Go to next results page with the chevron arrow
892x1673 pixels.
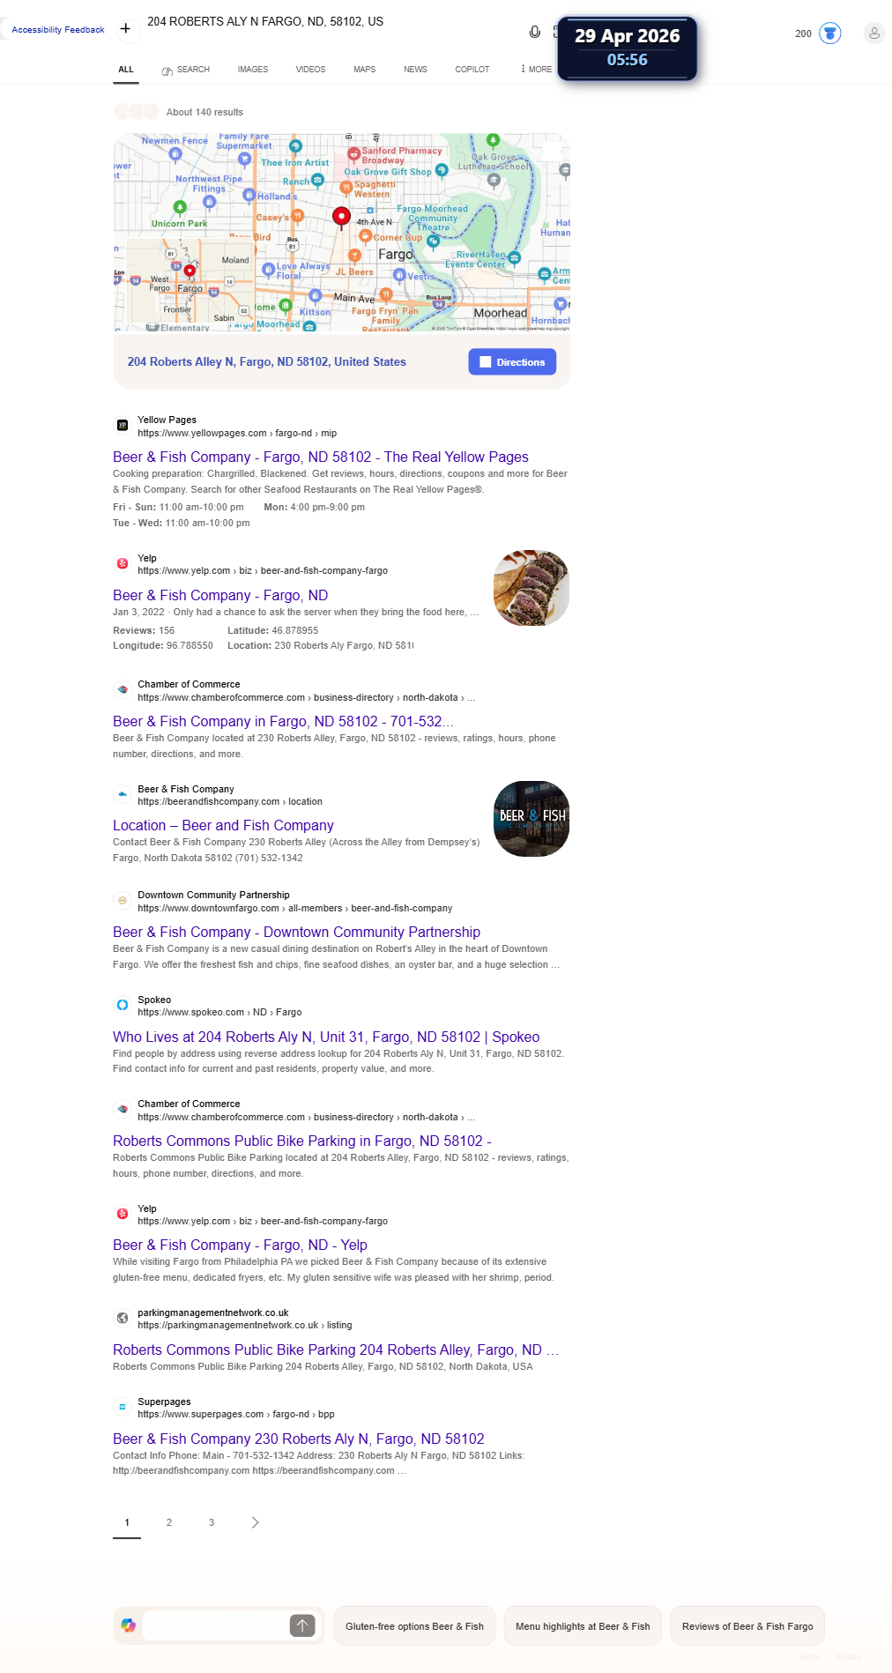click(255, 1522)
